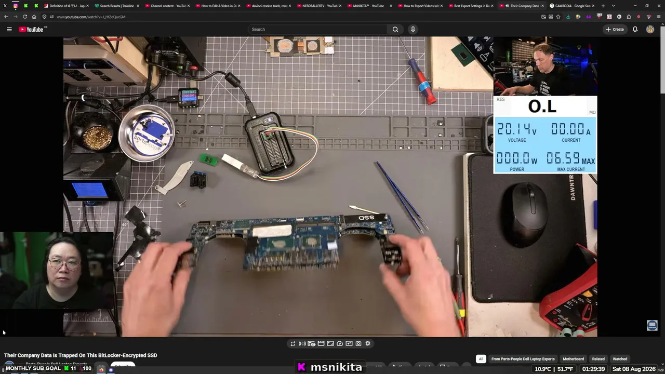This screenshot has height=374, width=665.
Task: Start voice search with the microphone icon
Action: pyautogui.click(x=413, y=29)
